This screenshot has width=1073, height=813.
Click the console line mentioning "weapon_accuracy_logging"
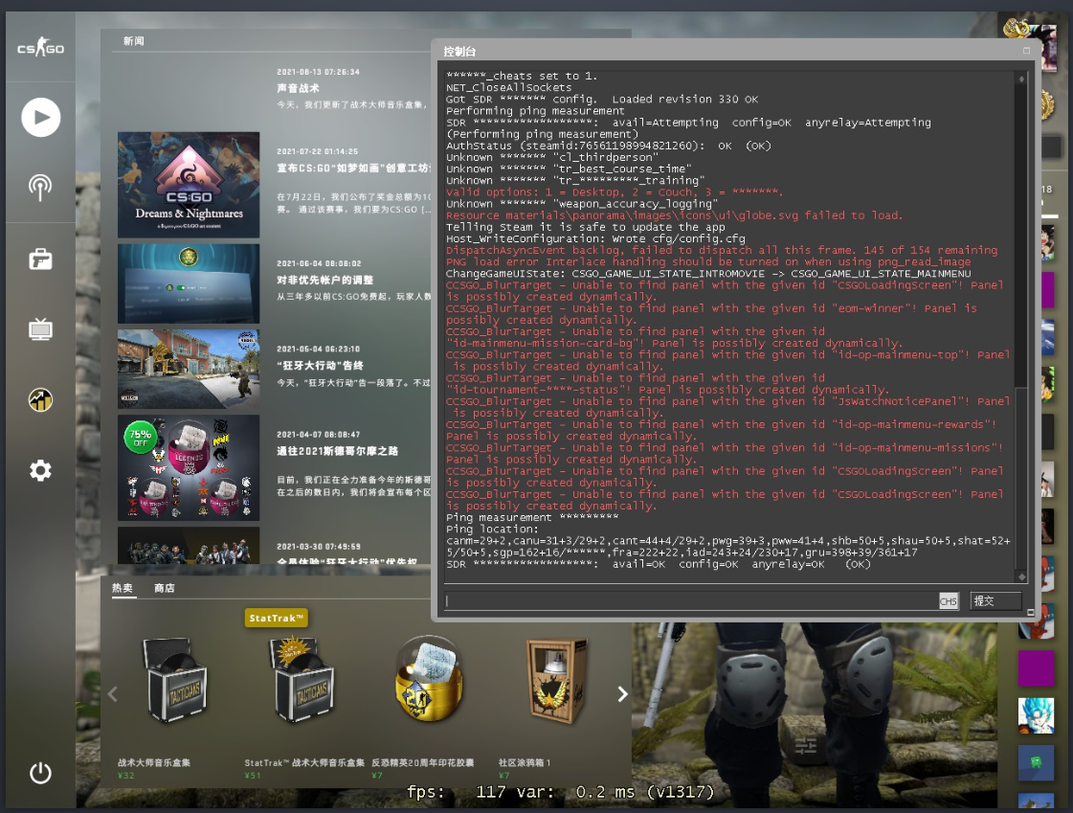coord(582,204)
